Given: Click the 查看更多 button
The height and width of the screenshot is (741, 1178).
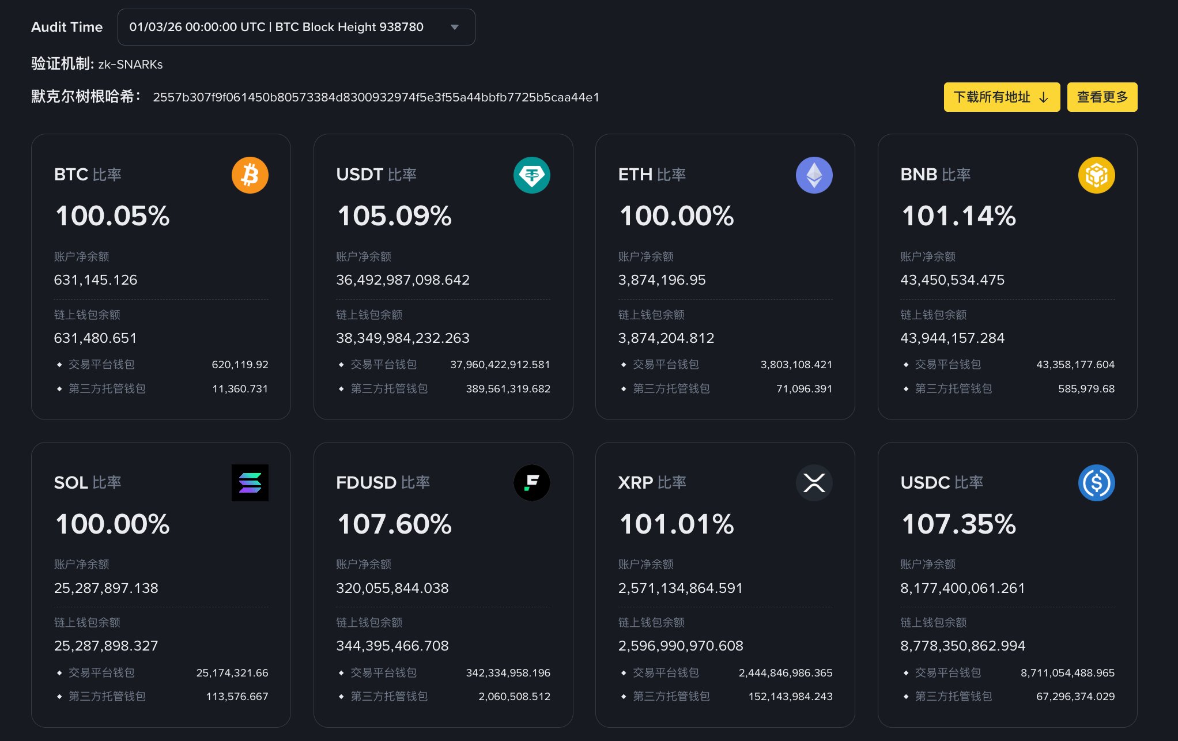Looking at the screenshot, I should (1102, 97).
